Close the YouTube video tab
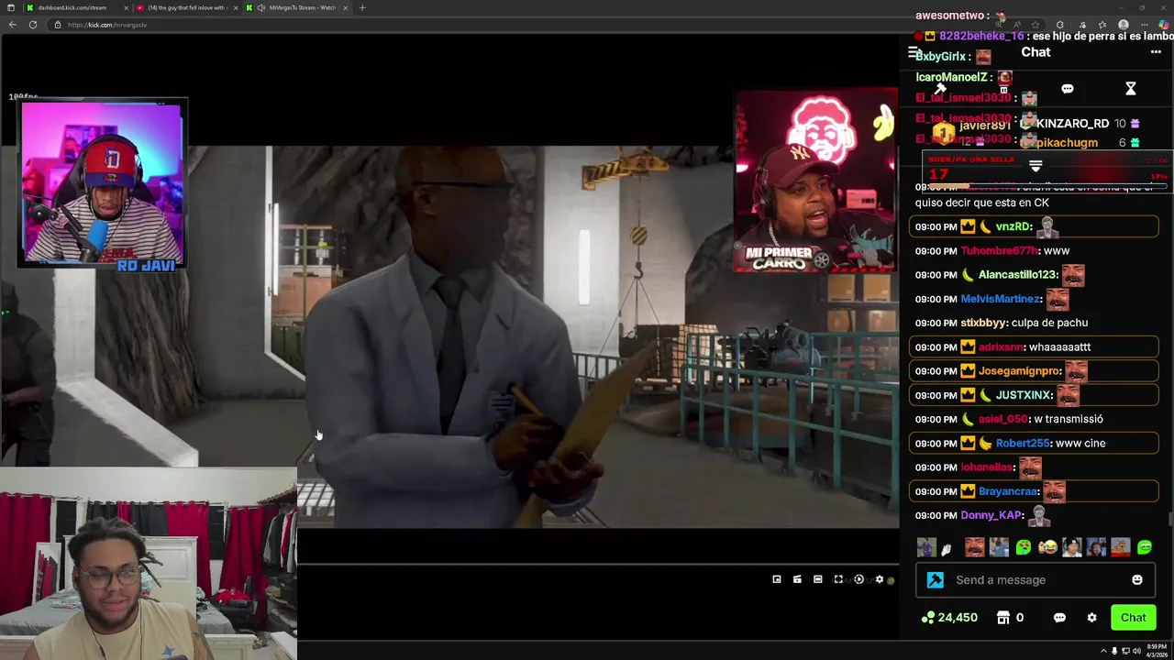 coord(236,7)
